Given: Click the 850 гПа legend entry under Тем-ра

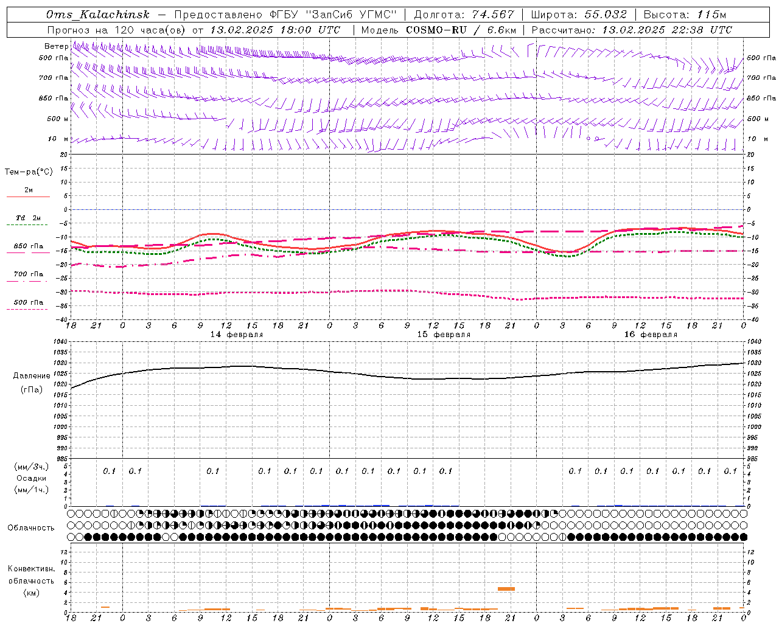Looking at the screenshot, I should 29,246.
